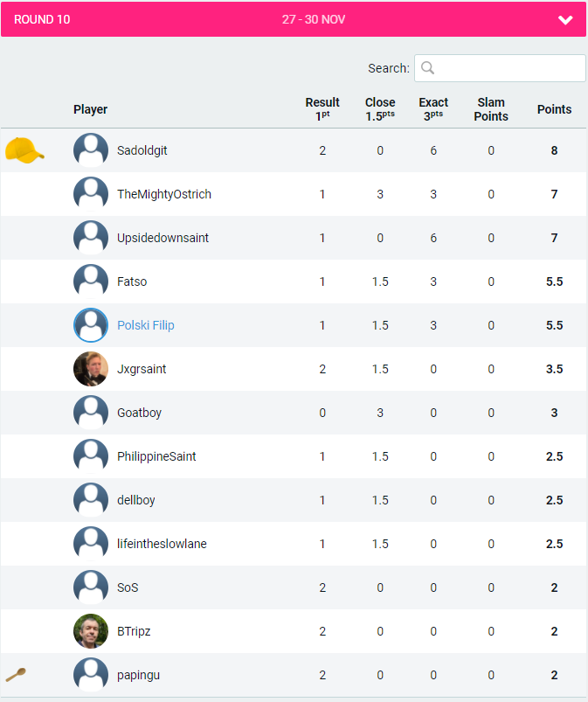Collapse Round 10 using the chevron arrow
The image size is (588, 702).
565,19
